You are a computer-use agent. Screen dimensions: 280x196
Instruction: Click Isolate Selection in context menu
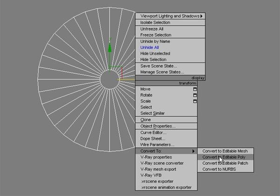click(x=155, y=22)
